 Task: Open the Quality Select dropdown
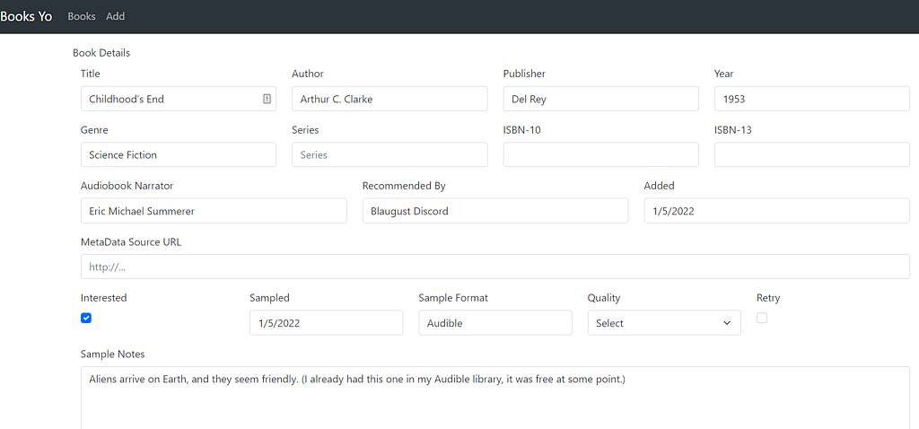click(664, 323)
